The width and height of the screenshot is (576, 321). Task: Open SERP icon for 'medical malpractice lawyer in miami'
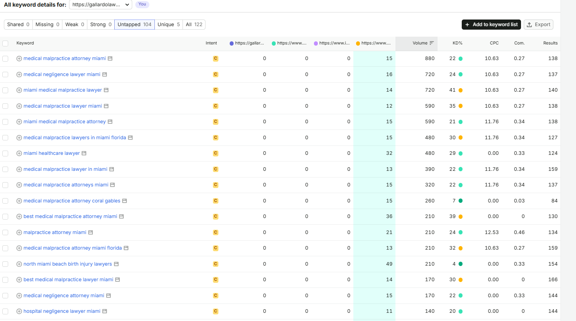[x=112, y=169]
